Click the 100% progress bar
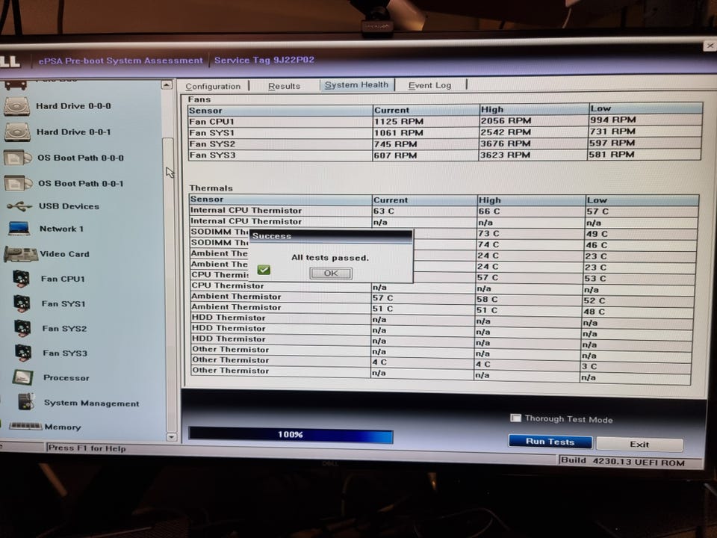Viewport: 717px width, 538px height. click(291, 435)
